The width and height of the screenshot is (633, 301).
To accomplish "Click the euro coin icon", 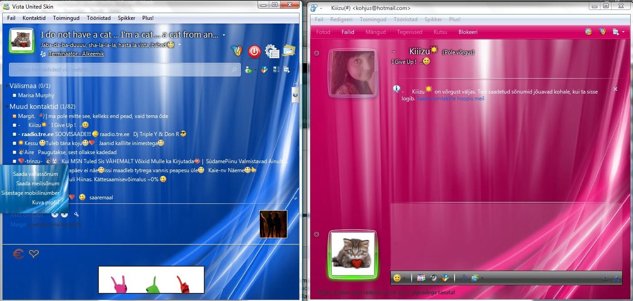I will 19,254.
